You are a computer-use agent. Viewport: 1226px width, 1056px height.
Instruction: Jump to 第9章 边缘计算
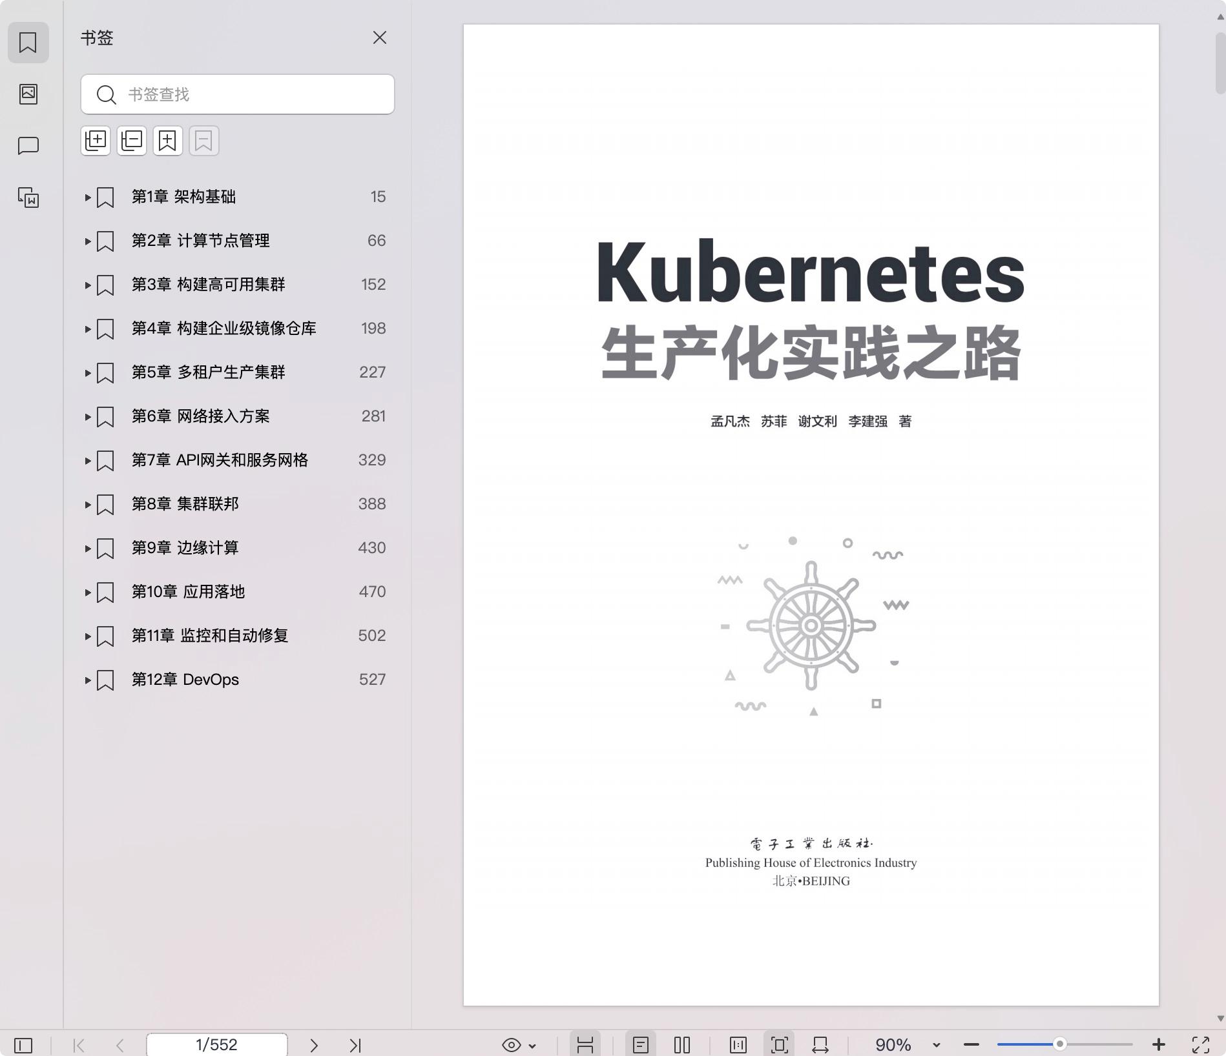pos(185,548)
